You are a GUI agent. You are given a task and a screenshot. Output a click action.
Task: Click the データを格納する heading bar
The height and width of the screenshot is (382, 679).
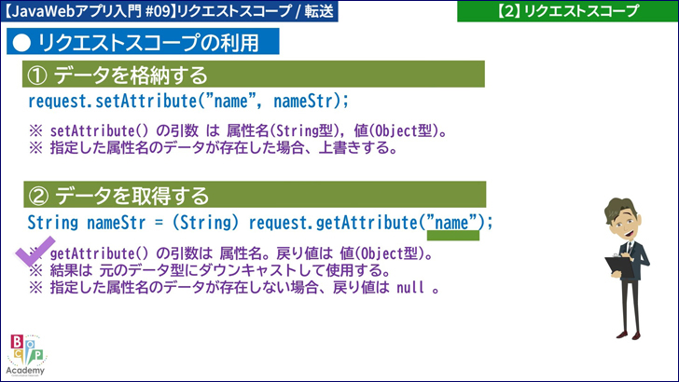253,75
